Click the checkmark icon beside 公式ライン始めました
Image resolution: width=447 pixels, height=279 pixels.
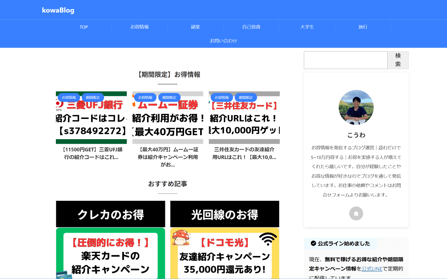[313, 243]
